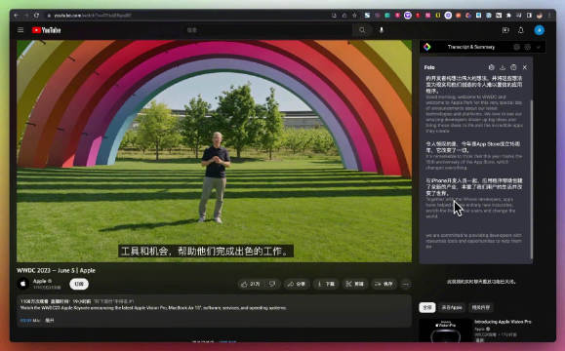Click the Folo transcript panel scrollbar
The image size is (565, 351).
tap(532, 179)
